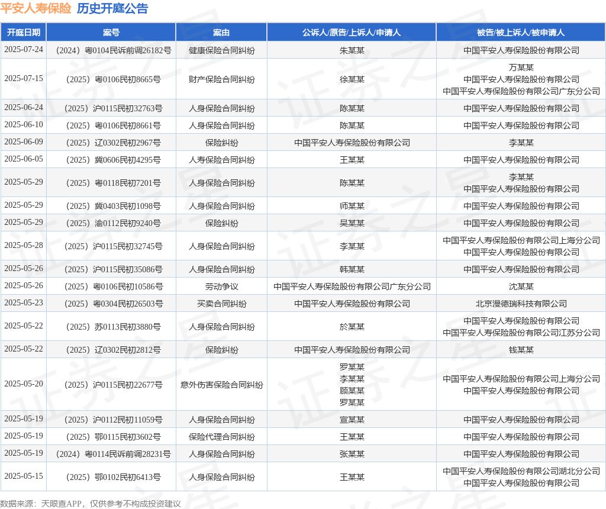606x509 pixels.
Task: Click the date cell 2025-06-24
Action: coord(24,108)
